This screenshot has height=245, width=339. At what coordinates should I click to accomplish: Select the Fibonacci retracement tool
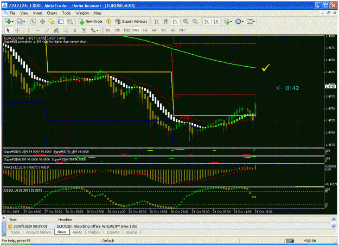pyautogui.click(x=66, y=30)
